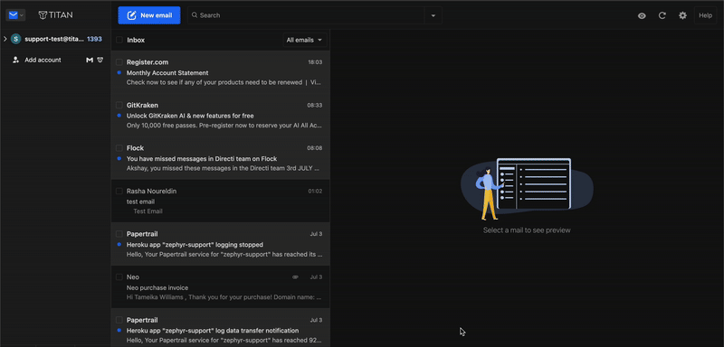Screen dimensions: 724x347
Task: Expand the support-test account tree
Action: [5, 39]
